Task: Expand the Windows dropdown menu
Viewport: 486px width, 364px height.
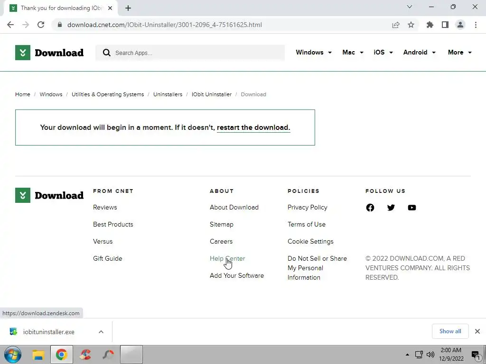Action: pyautogui.click(x=314, y=52)
